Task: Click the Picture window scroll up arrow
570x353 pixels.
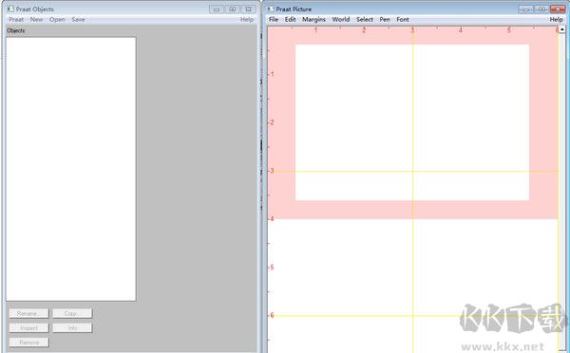Action: pos(562,29)
